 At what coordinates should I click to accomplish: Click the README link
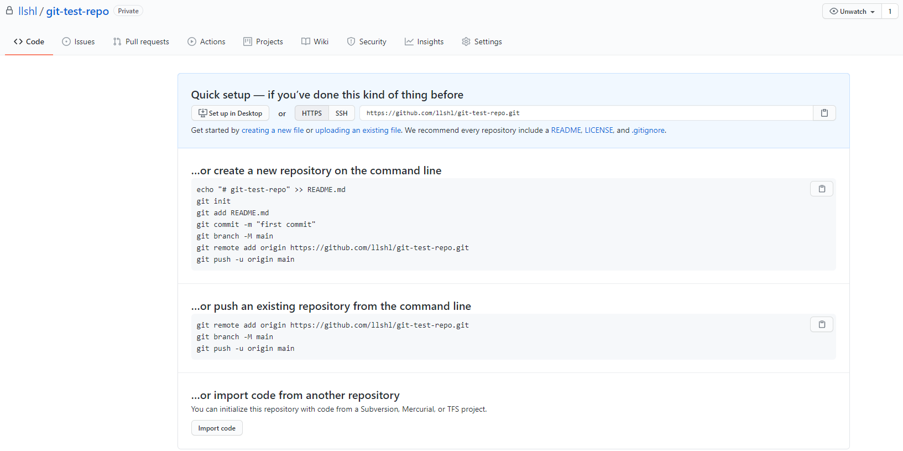tap(566, 130)
